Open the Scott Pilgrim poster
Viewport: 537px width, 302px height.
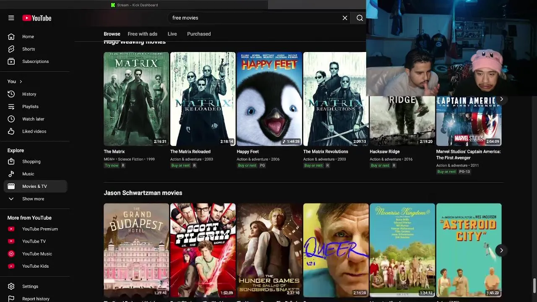click(203, 250)
